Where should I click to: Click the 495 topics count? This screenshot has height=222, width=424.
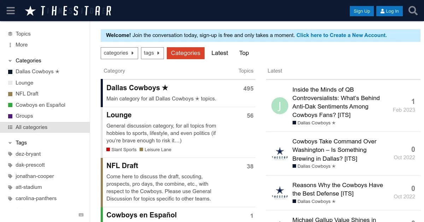[248, 89]
